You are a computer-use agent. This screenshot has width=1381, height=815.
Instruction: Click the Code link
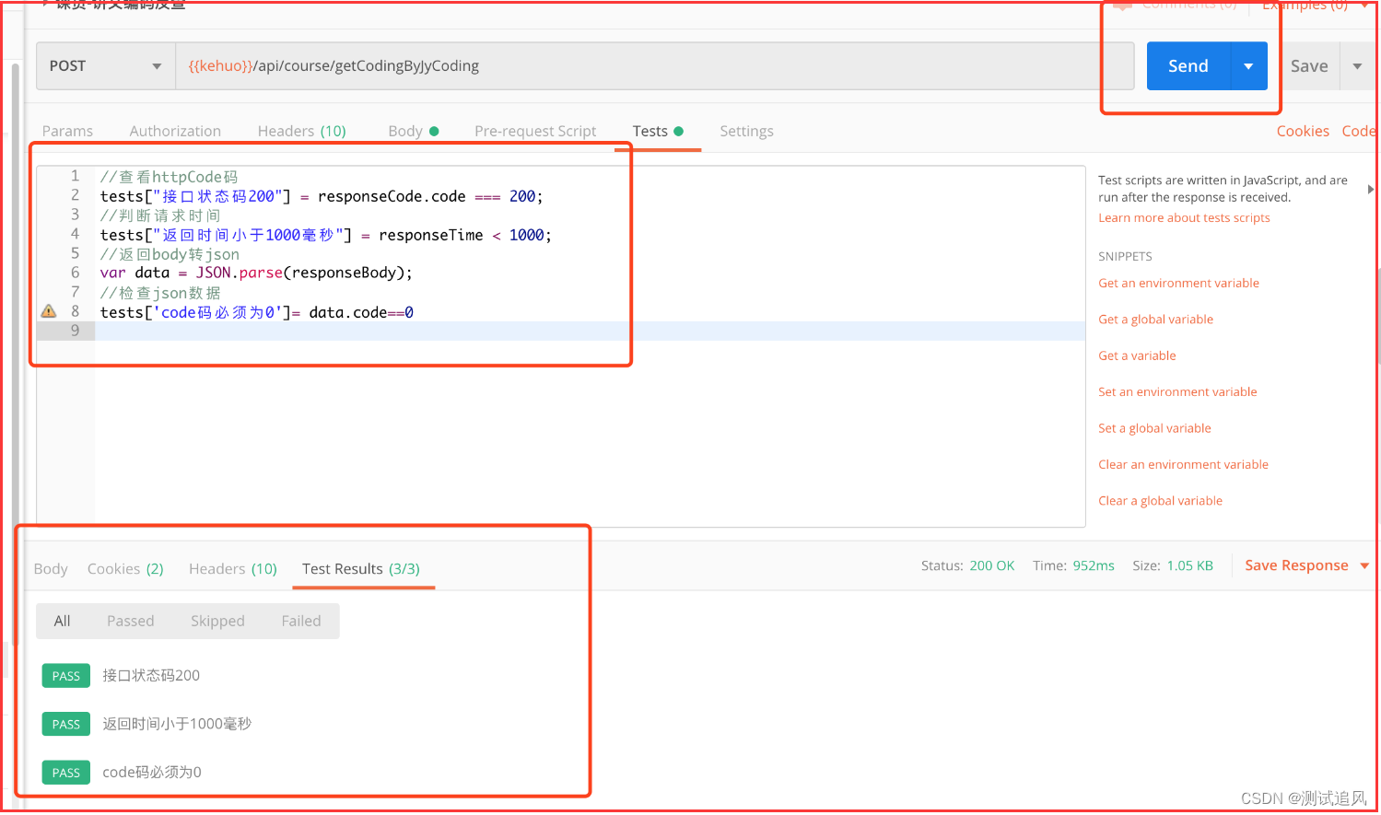pyautogui.click(x=1359, y=132)
